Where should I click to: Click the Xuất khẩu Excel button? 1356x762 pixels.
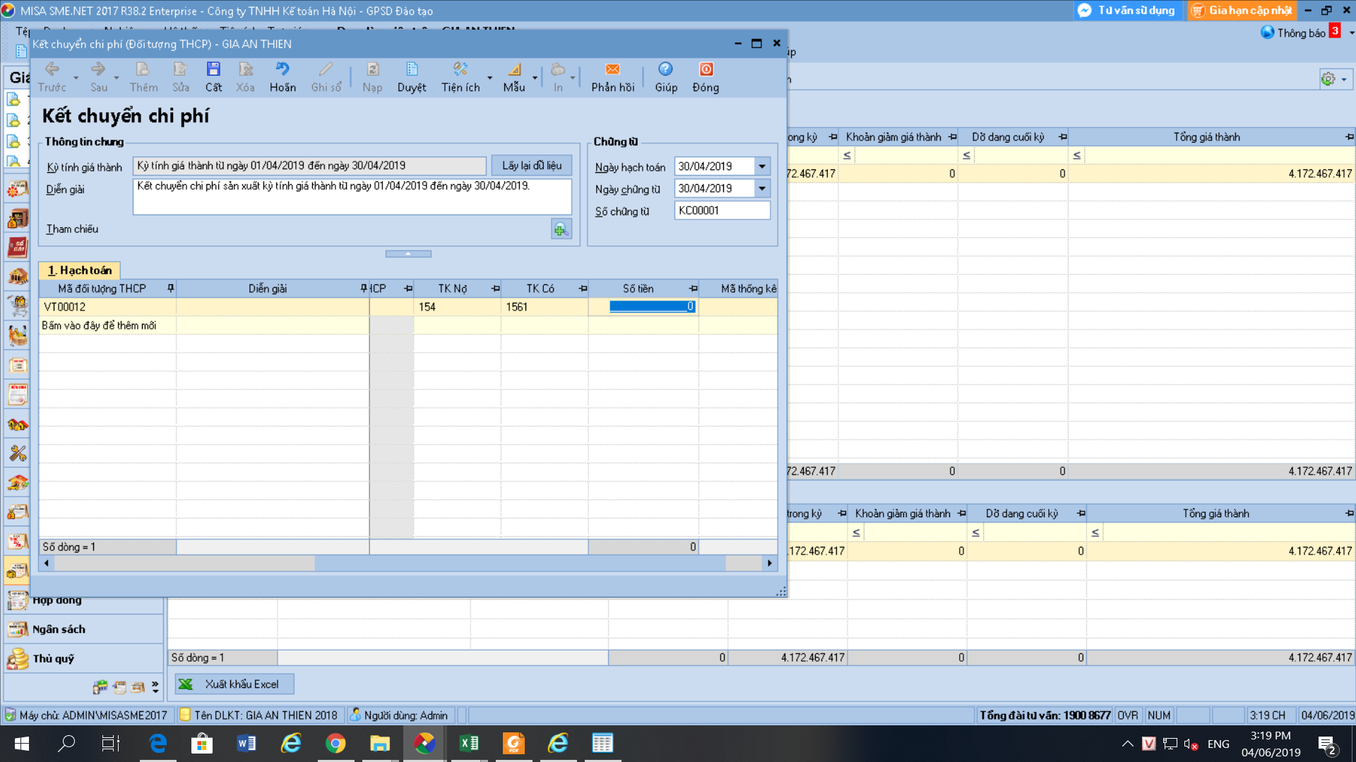pos(234,684)
